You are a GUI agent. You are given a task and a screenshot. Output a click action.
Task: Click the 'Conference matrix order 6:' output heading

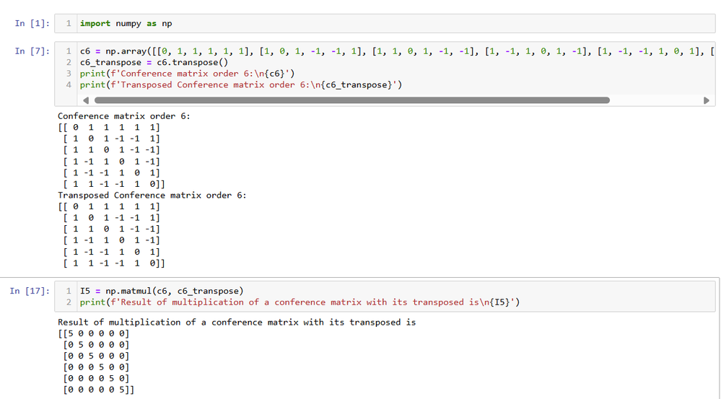click(123, 116)
